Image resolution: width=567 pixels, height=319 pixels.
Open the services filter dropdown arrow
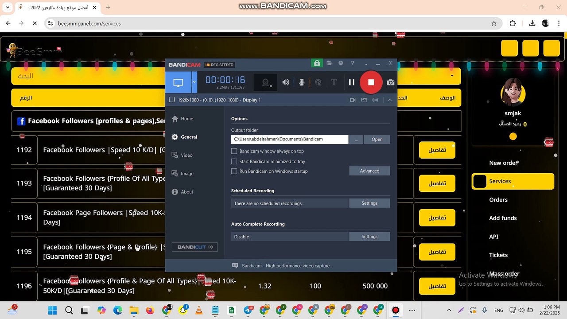452,76
